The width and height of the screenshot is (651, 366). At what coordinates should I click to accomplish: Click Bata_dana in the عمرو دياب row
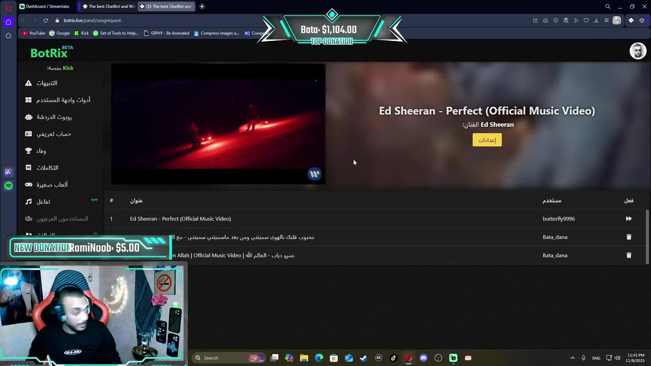tap(555, 255)
